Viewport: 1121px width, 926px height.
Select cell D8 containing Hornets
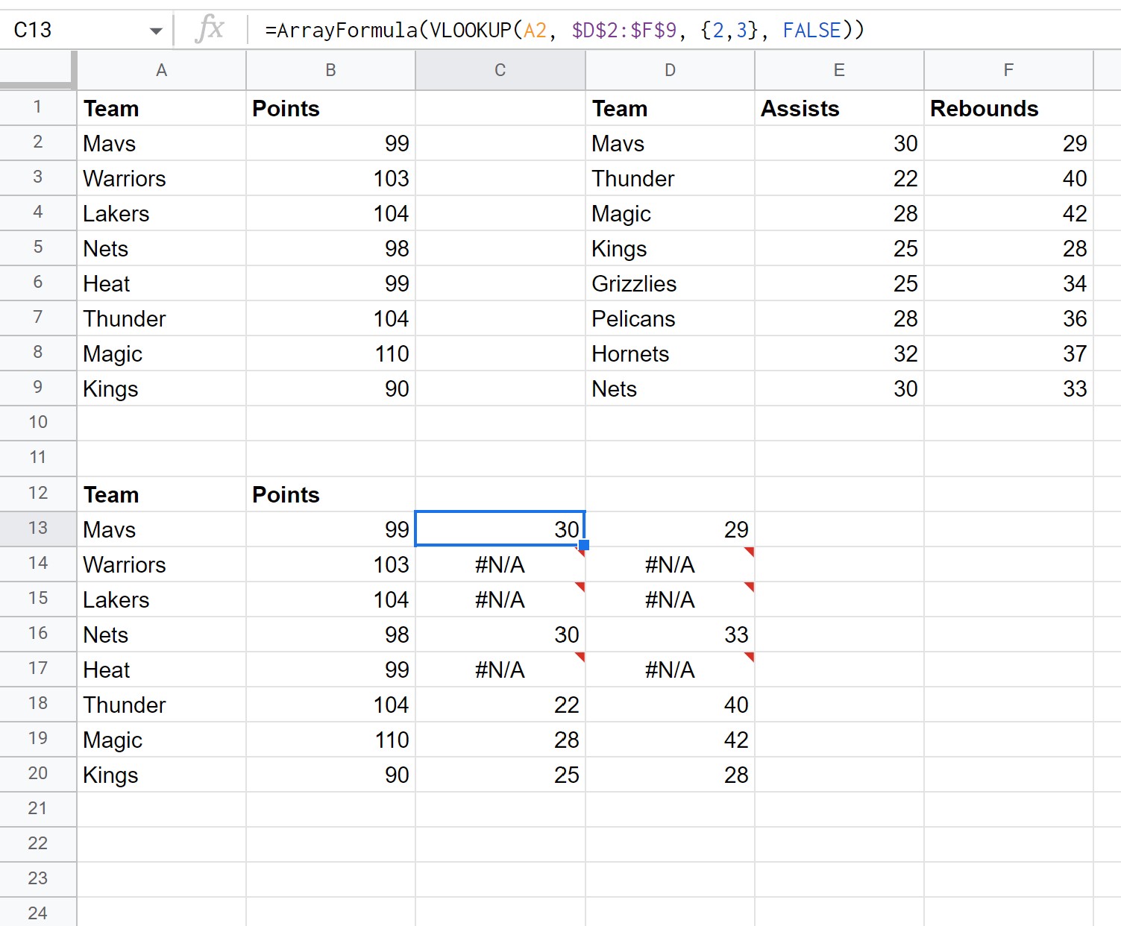point(670,353)
